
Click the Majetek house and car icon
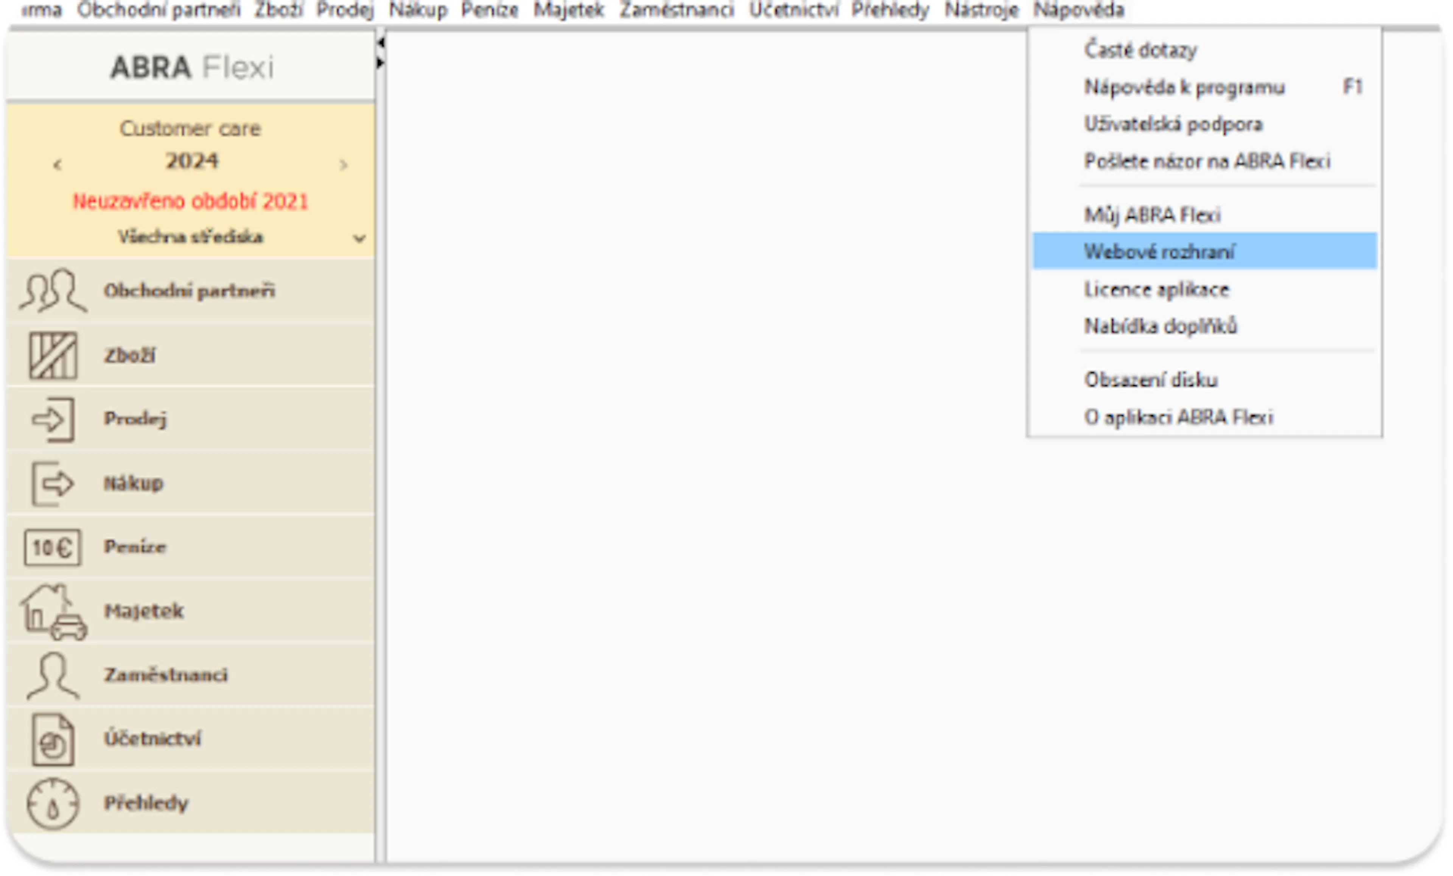tap(54, 612)
